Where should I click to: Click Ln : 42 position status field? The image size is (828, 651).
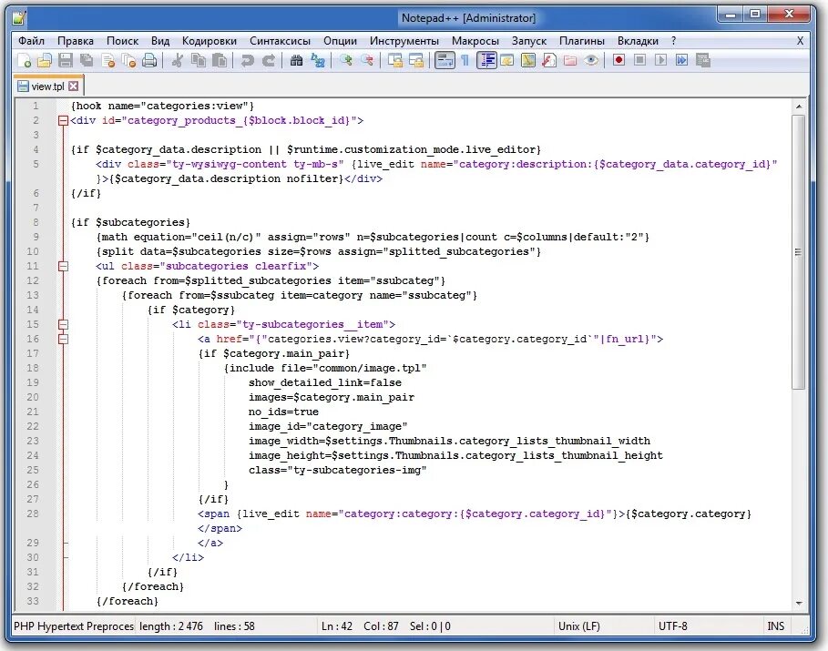coord(337,626)
